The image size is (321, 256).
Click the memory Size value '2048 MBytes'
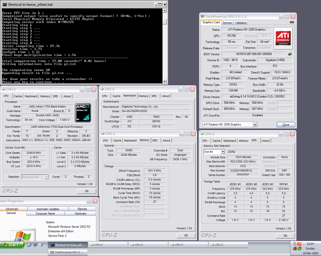tap(129, 155)
